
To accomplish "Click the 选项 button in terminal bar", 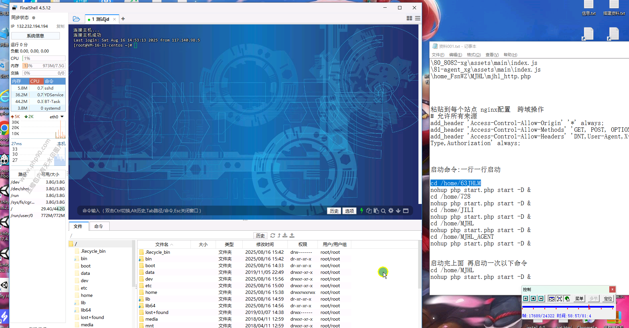I will pos(349,211).
